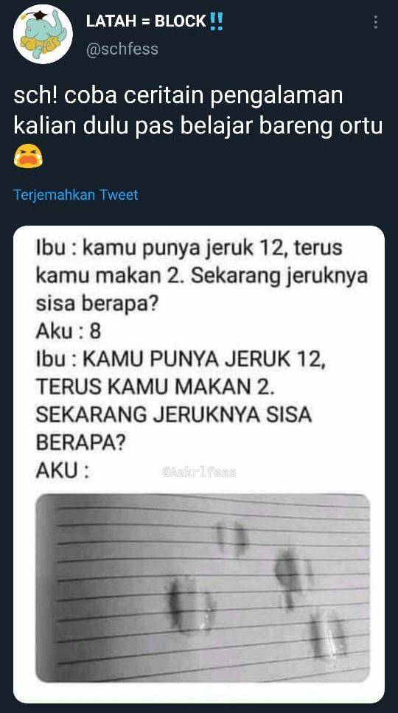
Task: Tap the answer line Aku : 8
Action: [x=68, y=332]
